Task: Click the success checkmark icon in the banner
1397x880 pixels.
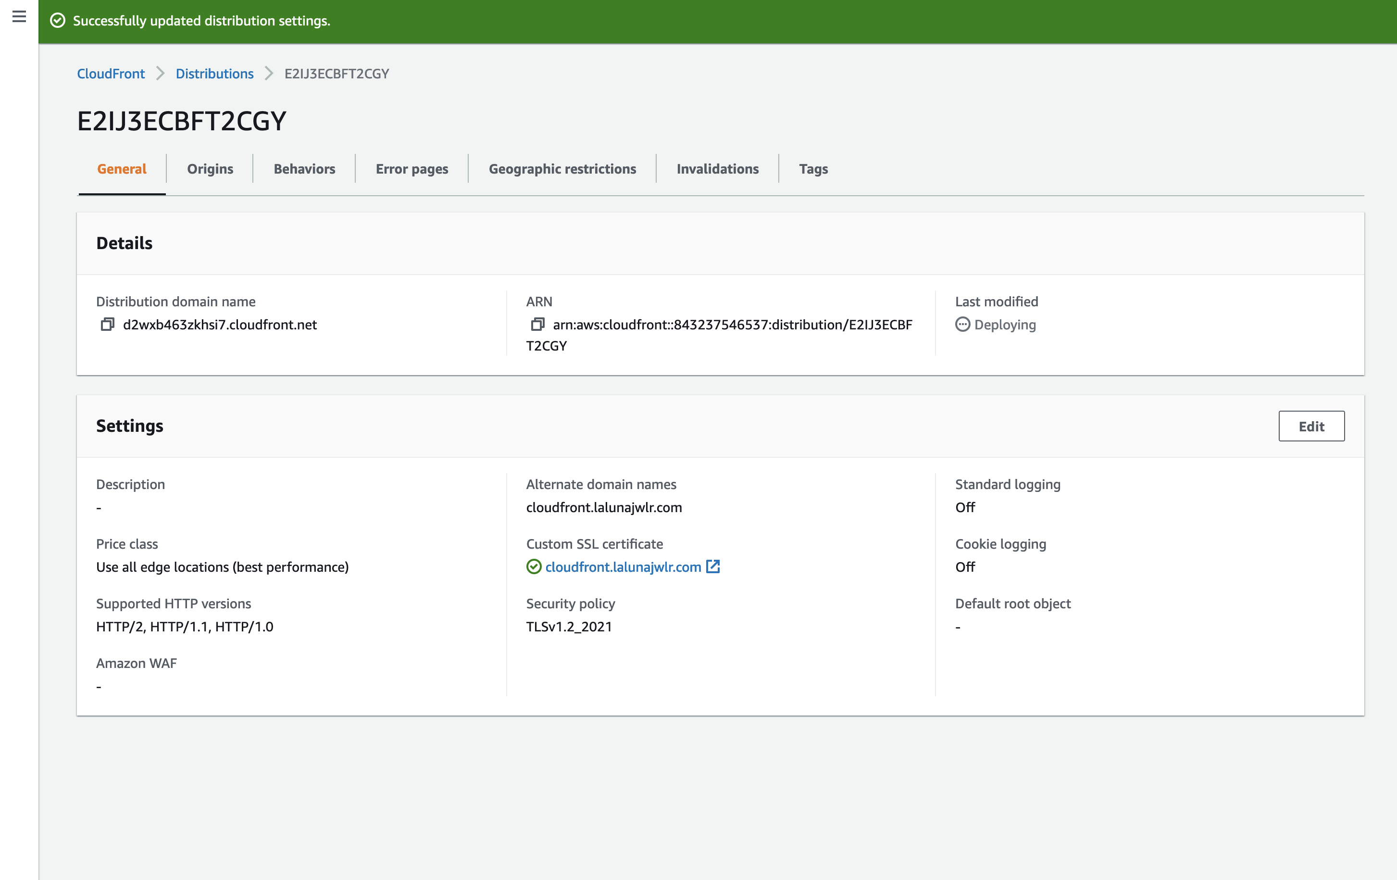Action: 57,21
